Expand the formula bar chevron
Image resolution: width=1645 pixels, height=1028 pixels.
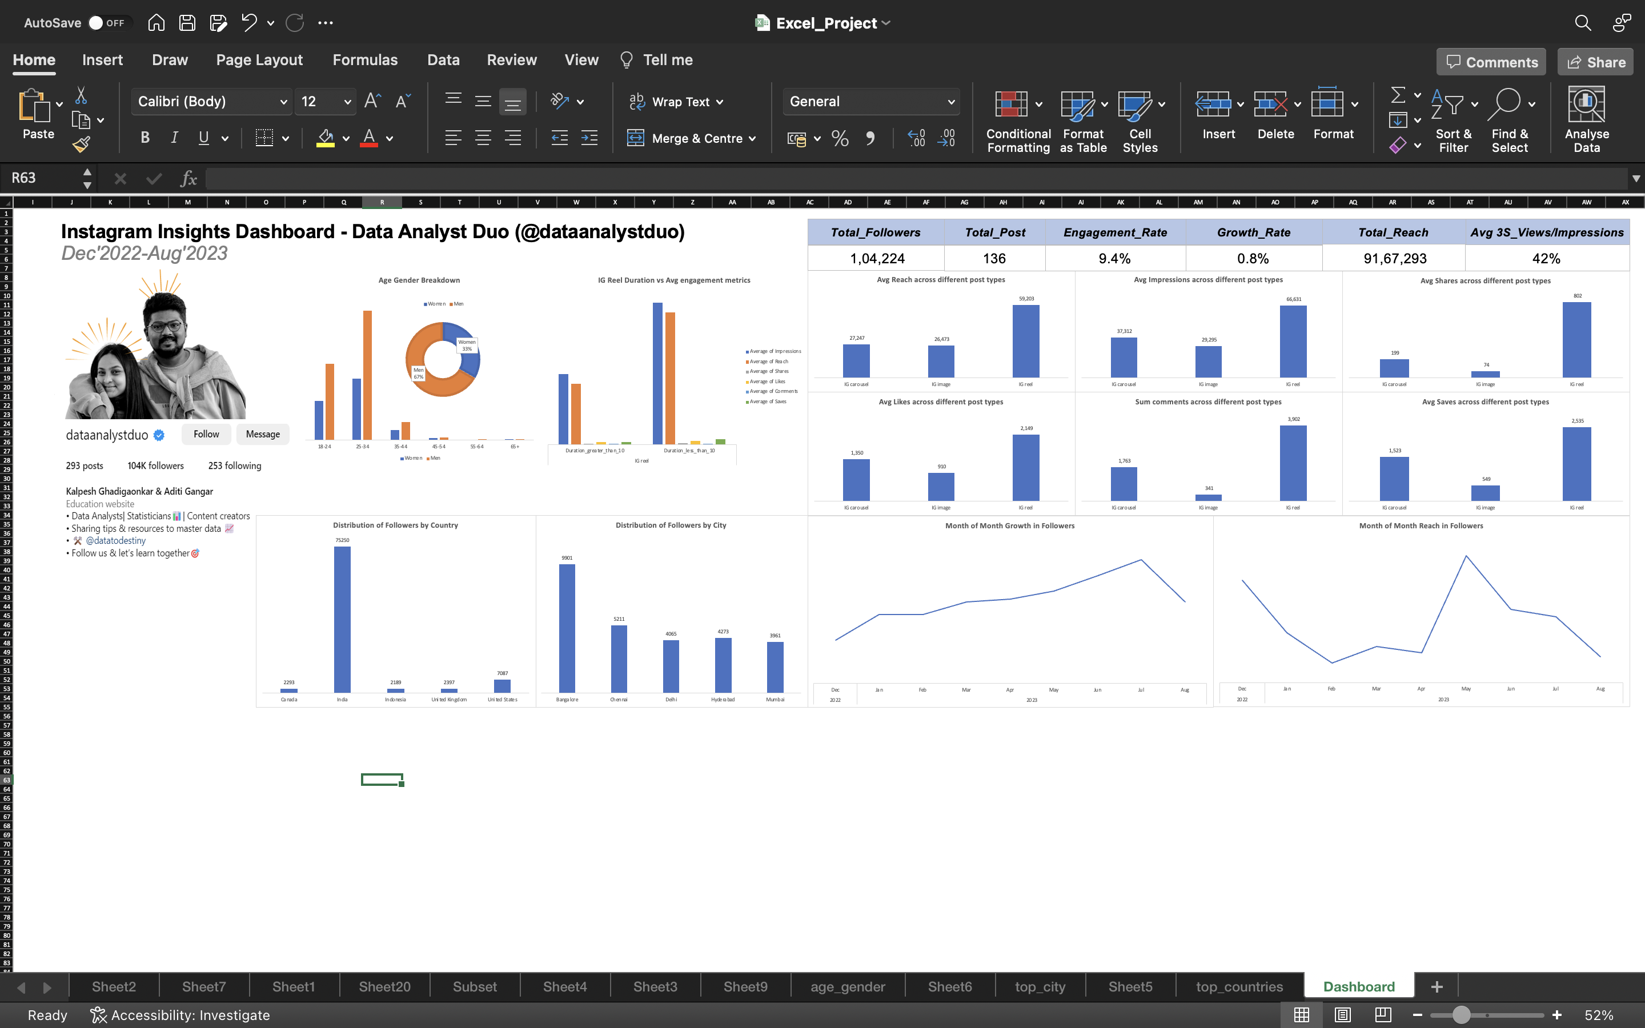click(x=1636, y=178)
